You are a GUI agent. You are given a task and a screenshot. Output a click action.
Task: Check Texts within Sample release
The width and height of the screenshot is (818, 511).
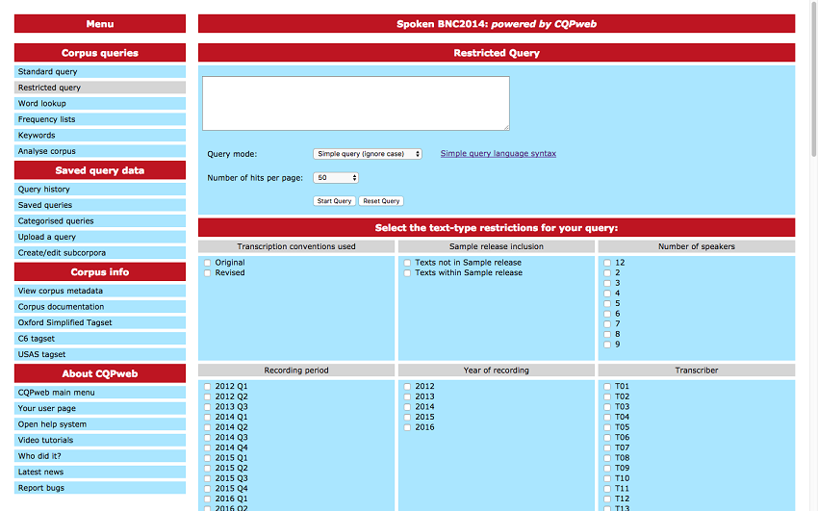pyautogui.click(x=407, y=272)
